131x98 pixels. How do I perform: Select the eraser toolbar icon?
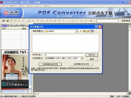(x=29, y=21)
